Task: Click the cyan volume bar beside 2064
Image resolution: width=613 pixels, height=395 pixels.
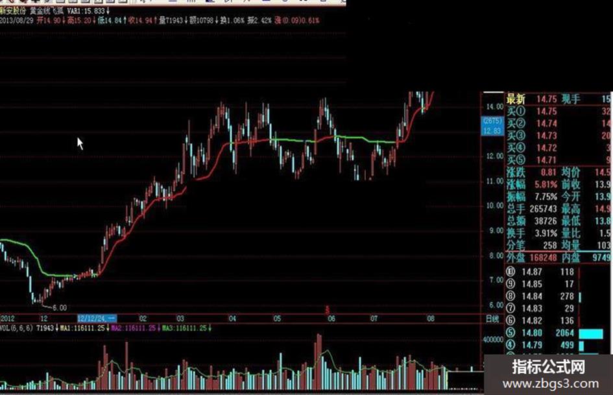Action: click(591, 333)
